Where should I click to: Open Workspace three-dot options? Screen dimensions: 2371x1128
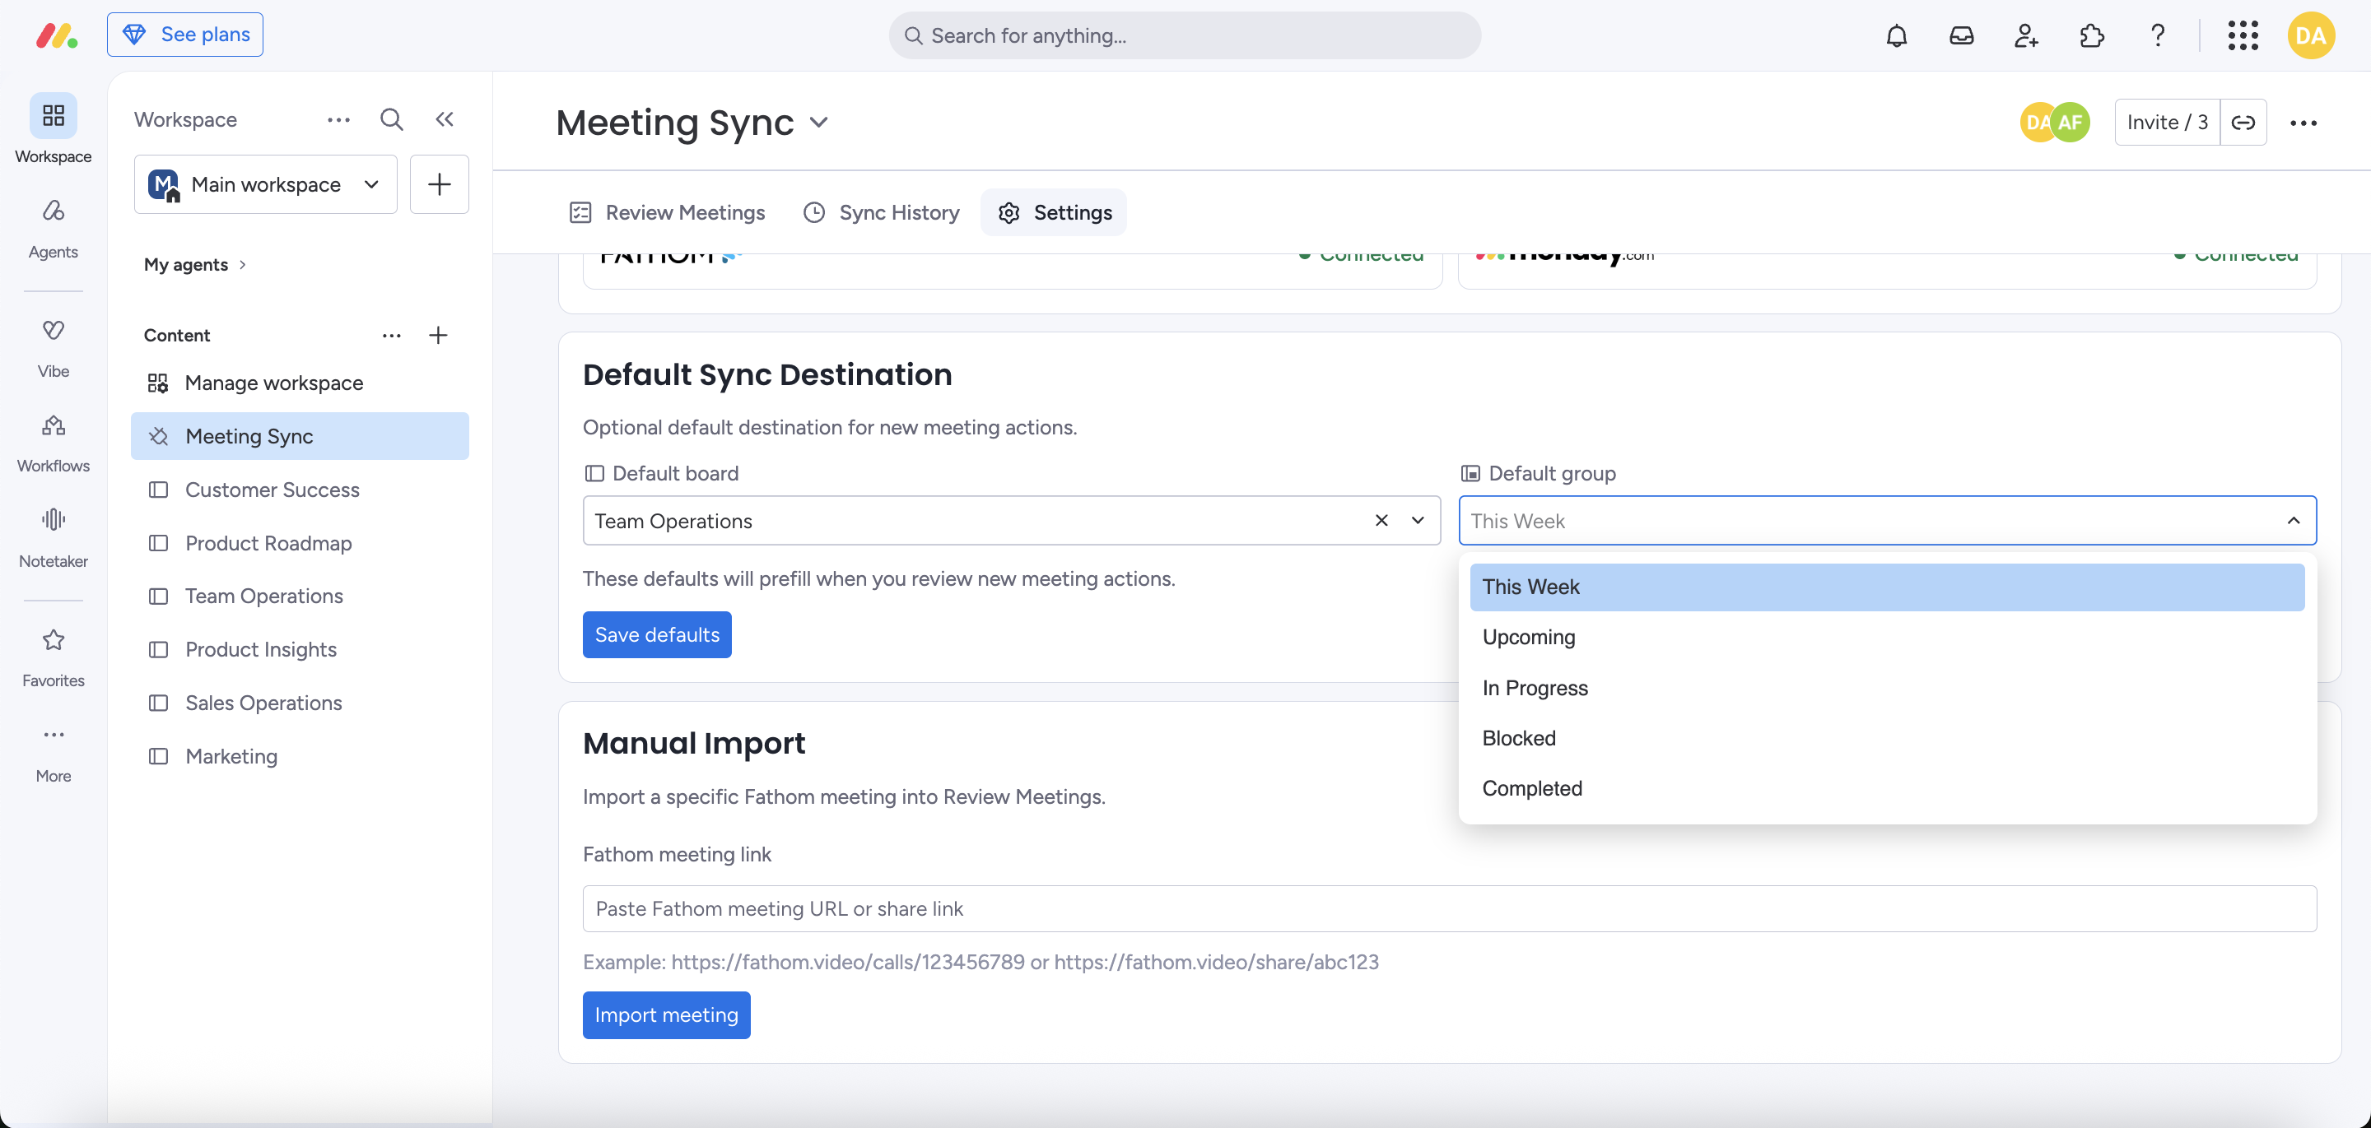coord(338,118)
